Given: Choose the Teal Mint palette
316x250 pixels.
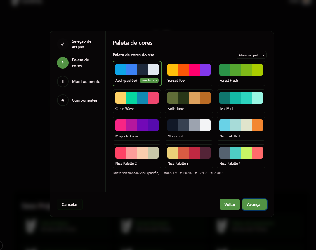Looking at the screenshot, I should (241, 101).
